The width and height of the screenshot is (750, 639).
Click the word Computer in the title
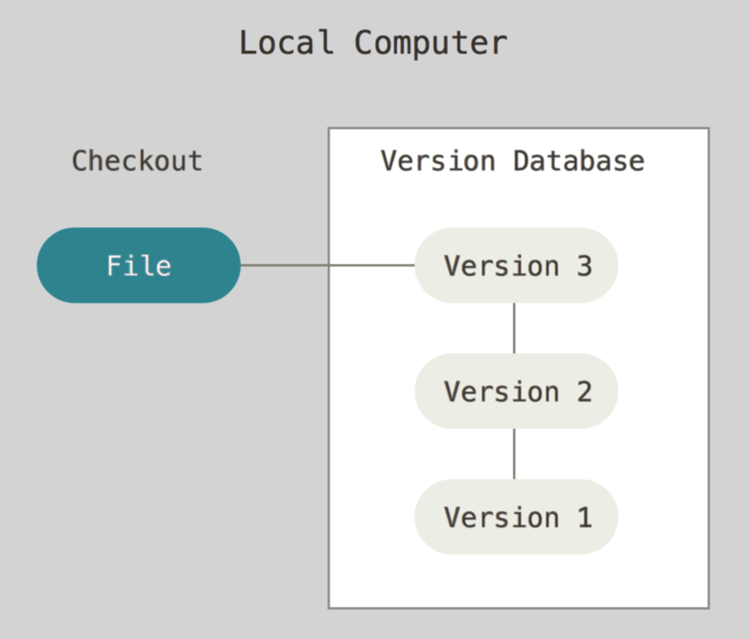click(x=431, y=43)
